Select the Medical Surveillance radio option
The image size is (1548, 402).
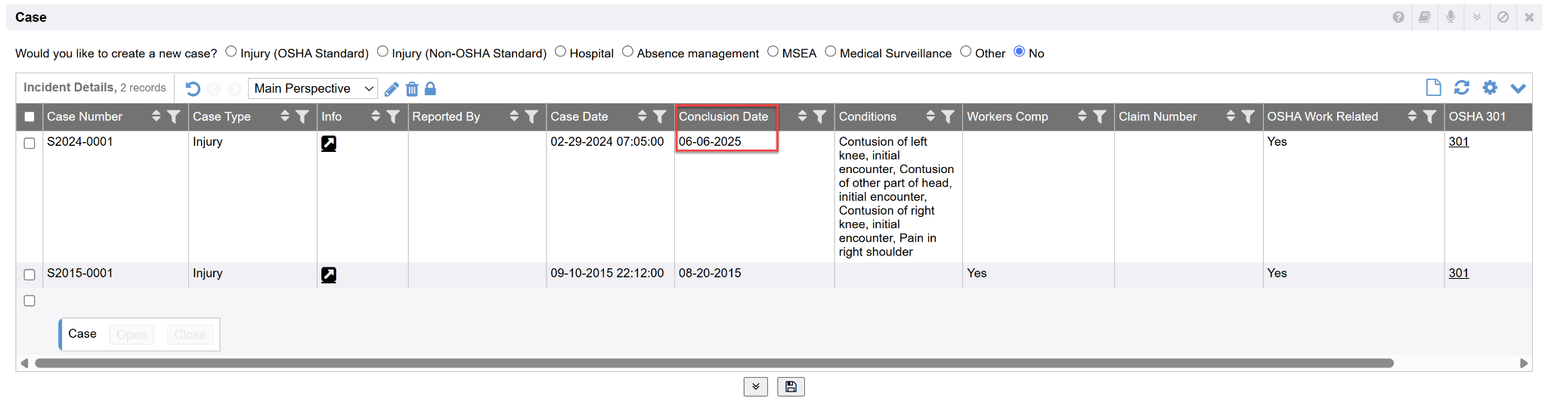pyautogui.click(x=831, y=52)
